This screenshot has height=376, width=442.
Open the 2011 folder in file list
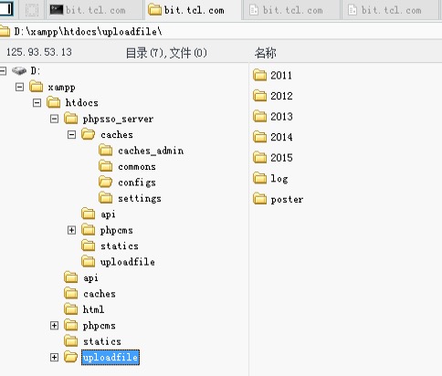click(272, 75)
